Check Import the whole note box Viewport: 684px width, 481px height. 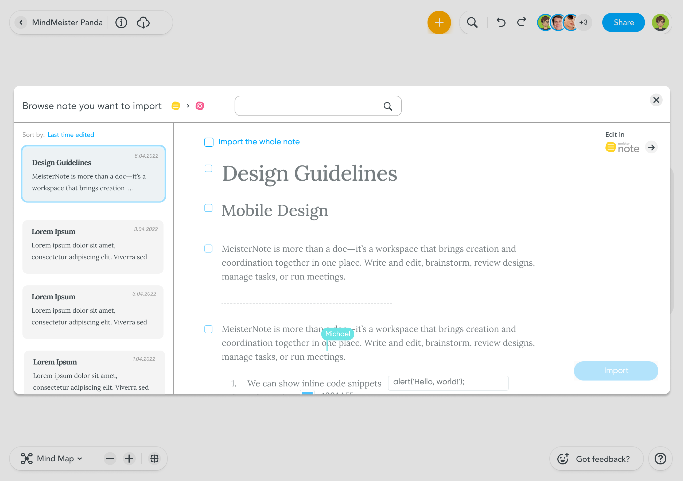pos(209,142)
